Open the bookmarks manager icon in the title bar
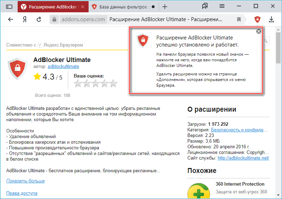282x199 pixels. pyautogui.click(x=205, y=6)
